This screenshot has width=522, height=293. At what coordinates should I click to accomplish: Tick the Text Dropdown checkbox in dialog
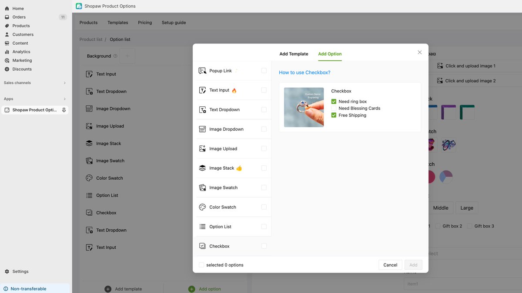tap(264, 109)
